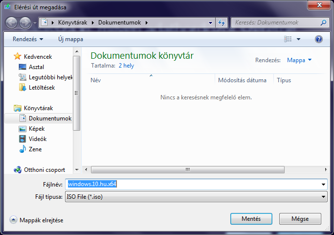Screen dimensions: 334x235
Task: Go to Letöltések folder
Action: (42, 88)
